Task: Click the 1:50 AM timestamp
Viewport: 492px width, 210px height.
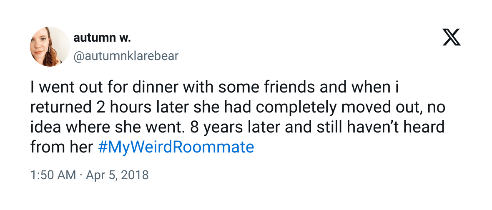Action: [53, 175]
